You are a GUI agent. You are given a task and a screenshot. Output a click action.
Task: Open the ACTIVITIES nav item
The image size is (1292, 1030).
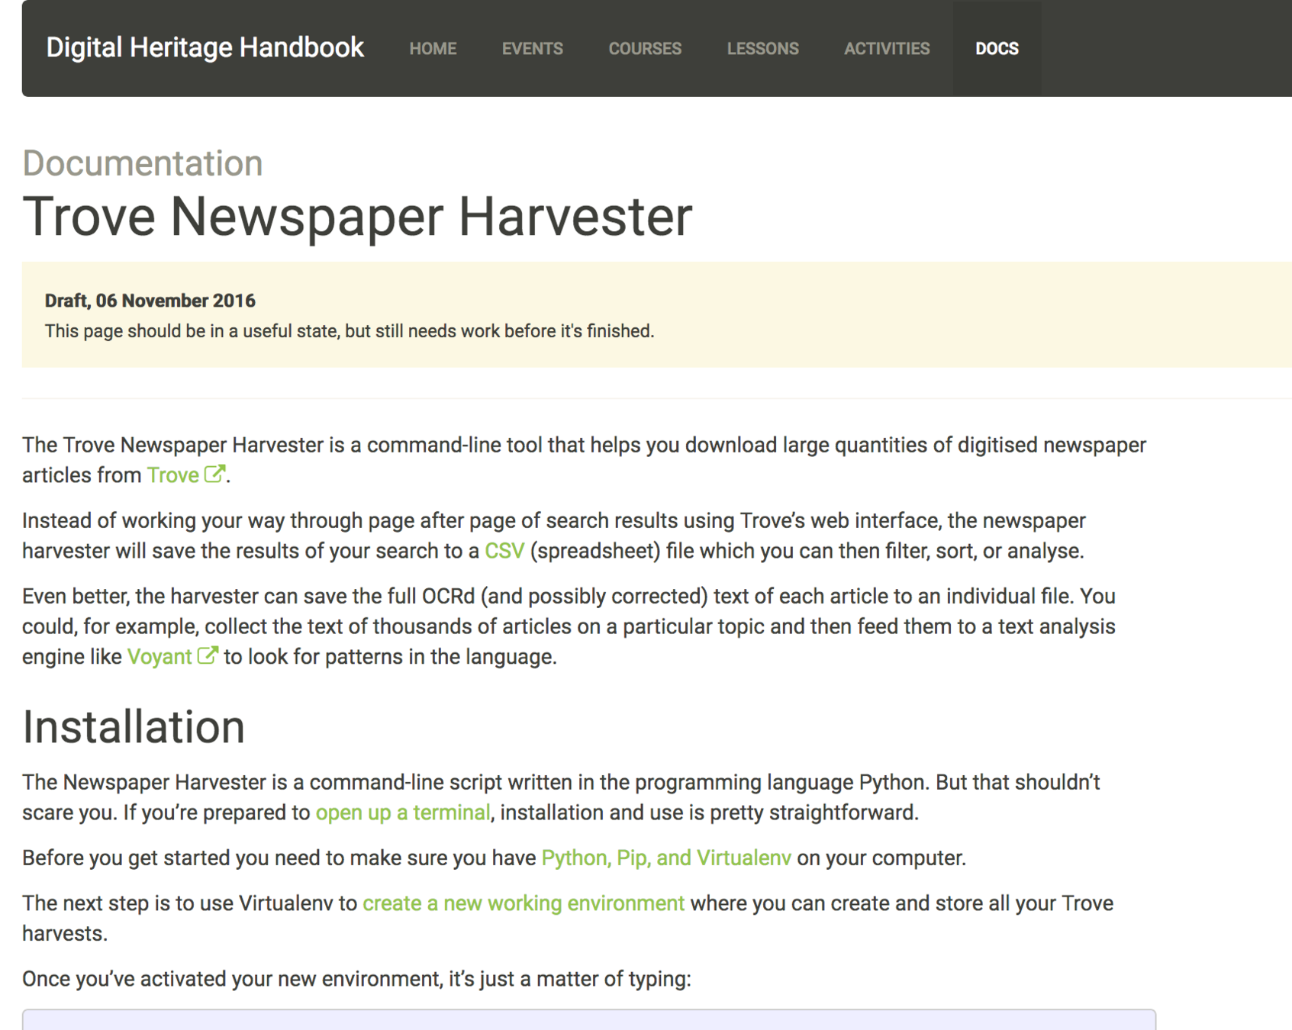pyautogui.click(x=887, y=49)
